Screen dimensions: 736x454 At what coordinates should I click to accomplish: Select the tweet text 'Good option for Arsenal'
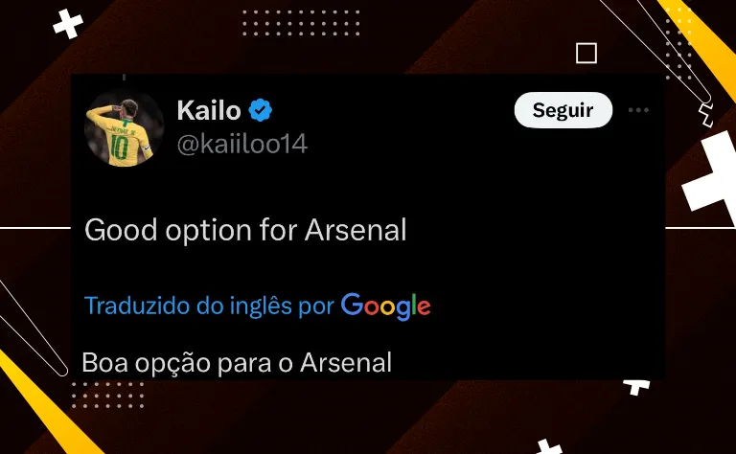(245, 230)
